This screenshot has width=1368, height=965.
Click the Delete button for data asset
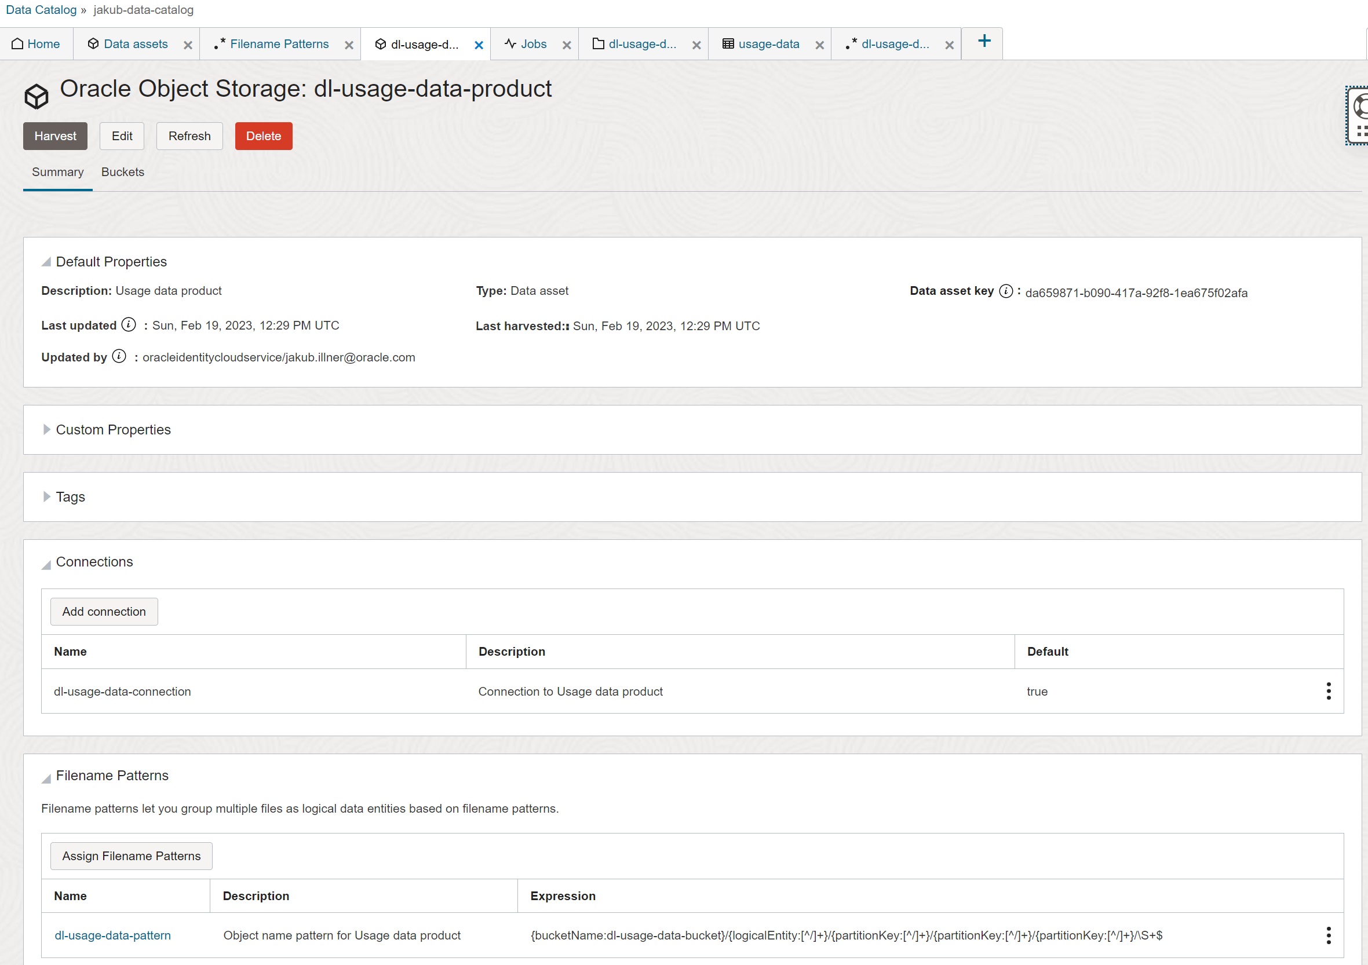pyautogui.click(x=264, y=135)
